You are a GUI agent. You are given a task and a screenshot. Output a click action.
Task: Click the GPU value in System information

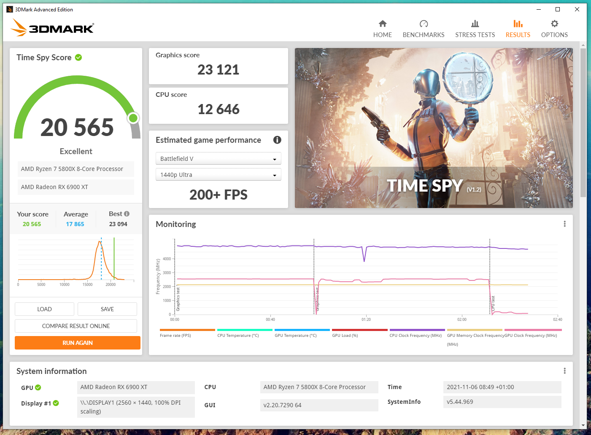pyautogui.click(x=136, y=387)
